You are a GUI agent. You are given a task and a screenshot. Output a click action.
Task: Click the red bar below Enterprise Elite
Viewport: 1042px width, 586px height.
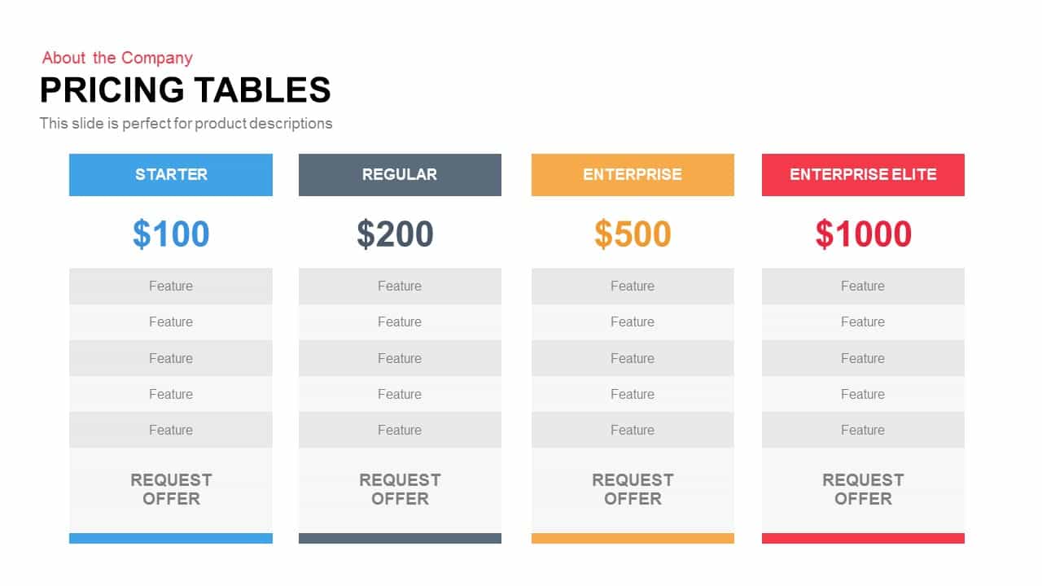pyautogui.click(x=863, y=538)
